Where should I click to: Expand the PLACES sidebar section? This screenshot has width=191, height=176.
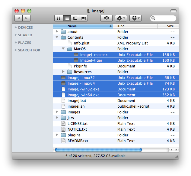point(16,43)
